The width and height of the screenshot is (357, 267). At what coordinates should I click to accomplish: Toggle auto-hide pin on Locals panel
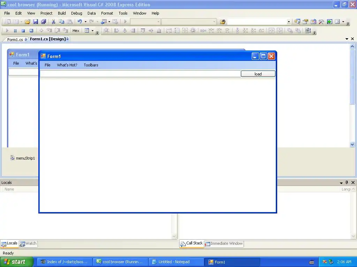pyautogui.click(x=347, y=183)
